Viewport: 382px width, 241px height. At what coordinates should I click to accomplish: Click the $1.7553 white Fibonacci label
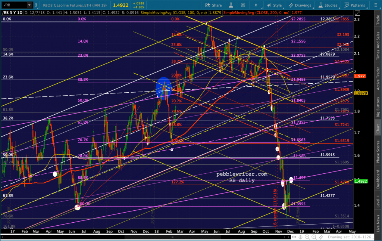(x=328, y=118)
